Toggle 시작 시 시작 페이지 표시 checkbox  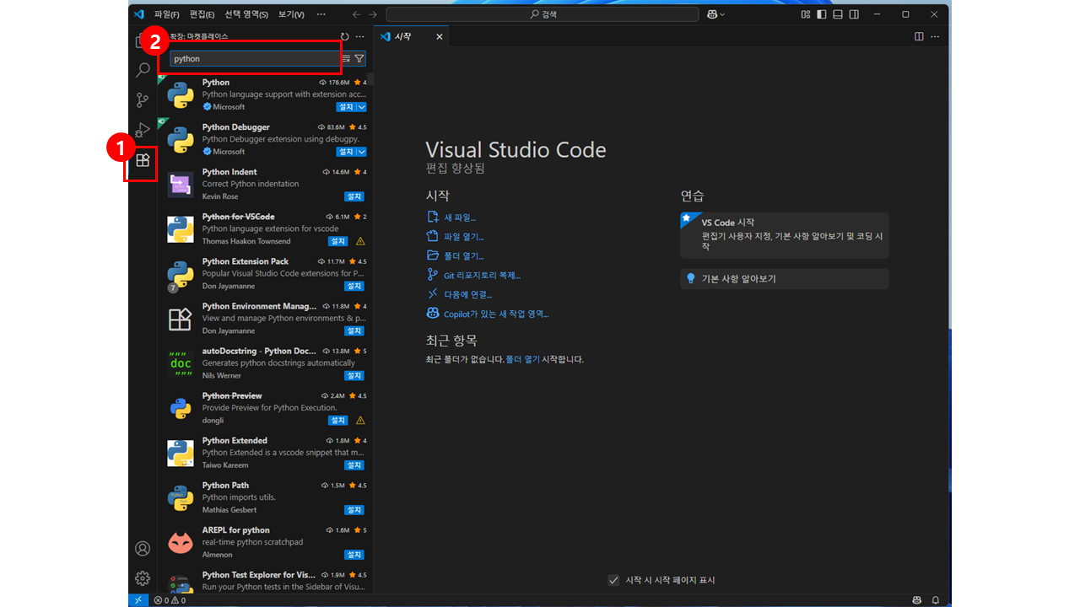(613, 580)
